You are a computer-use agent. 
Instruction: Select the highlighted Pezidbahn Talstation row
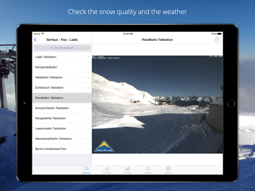[62, 98]
